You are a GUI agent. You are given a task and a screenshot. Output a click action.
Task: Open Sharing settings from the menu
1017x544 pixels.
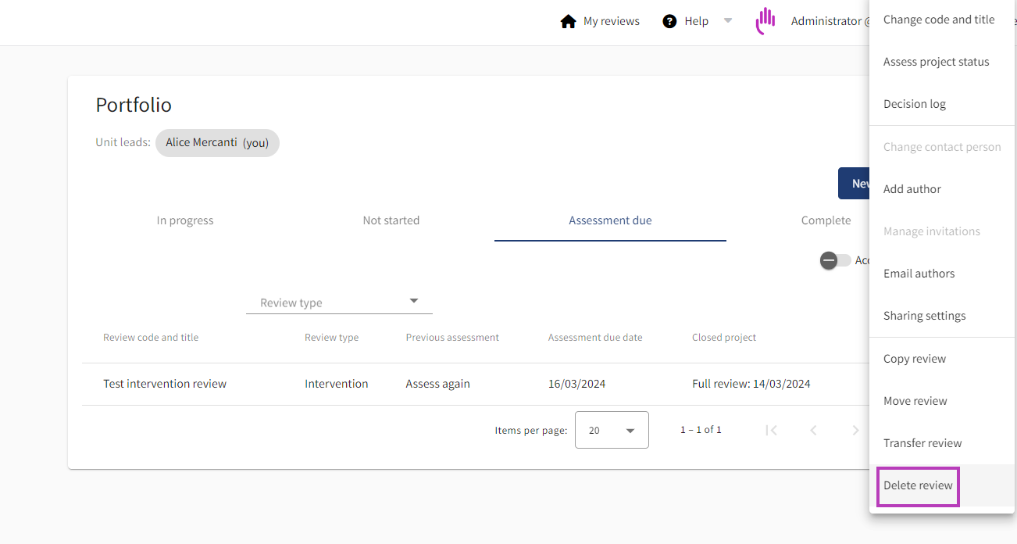[924, 316]
